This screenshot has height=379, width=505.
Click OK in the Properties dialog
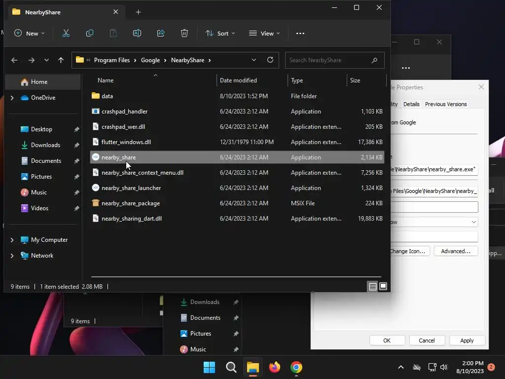(387, 341)
